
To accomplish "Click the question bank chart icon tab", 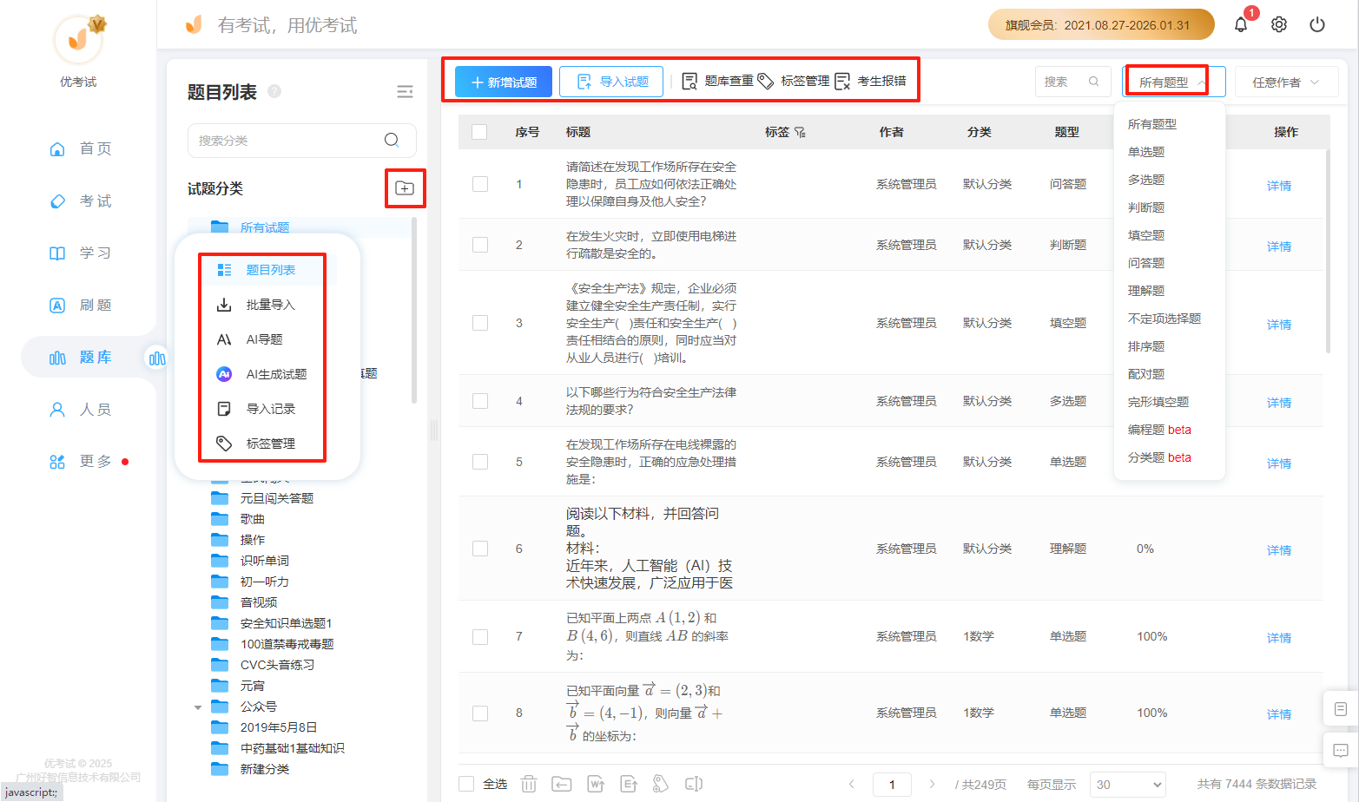I will pos(157,358).
